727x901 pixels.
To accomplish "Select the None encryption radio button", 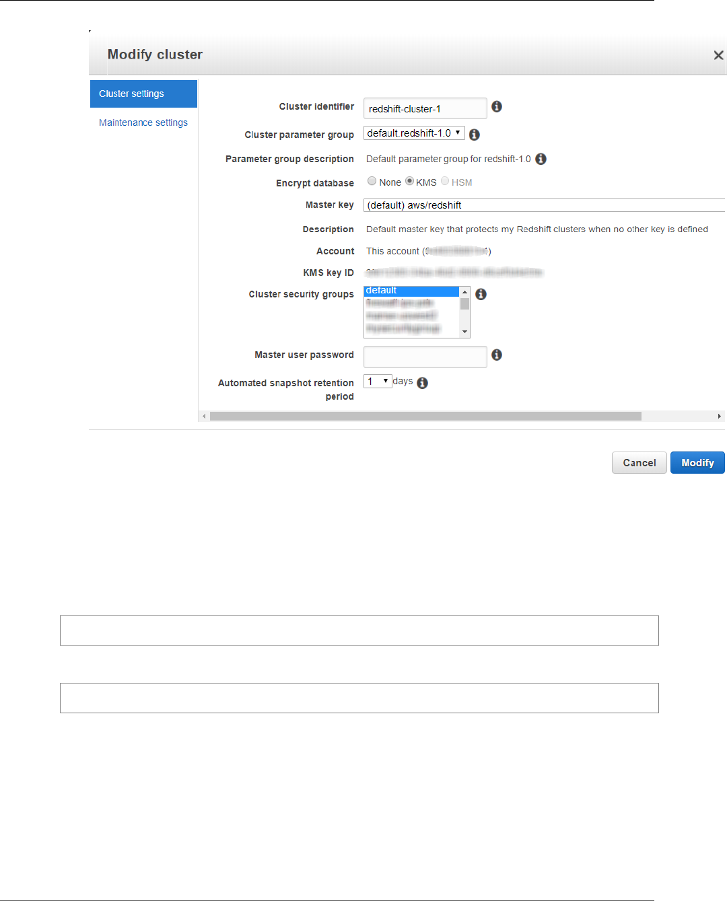I will (x=372, y=181).
